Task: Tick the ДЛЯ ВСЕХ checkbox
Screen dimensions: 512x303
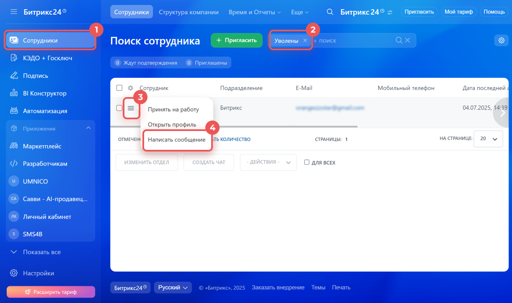Action: pos(307,162)
